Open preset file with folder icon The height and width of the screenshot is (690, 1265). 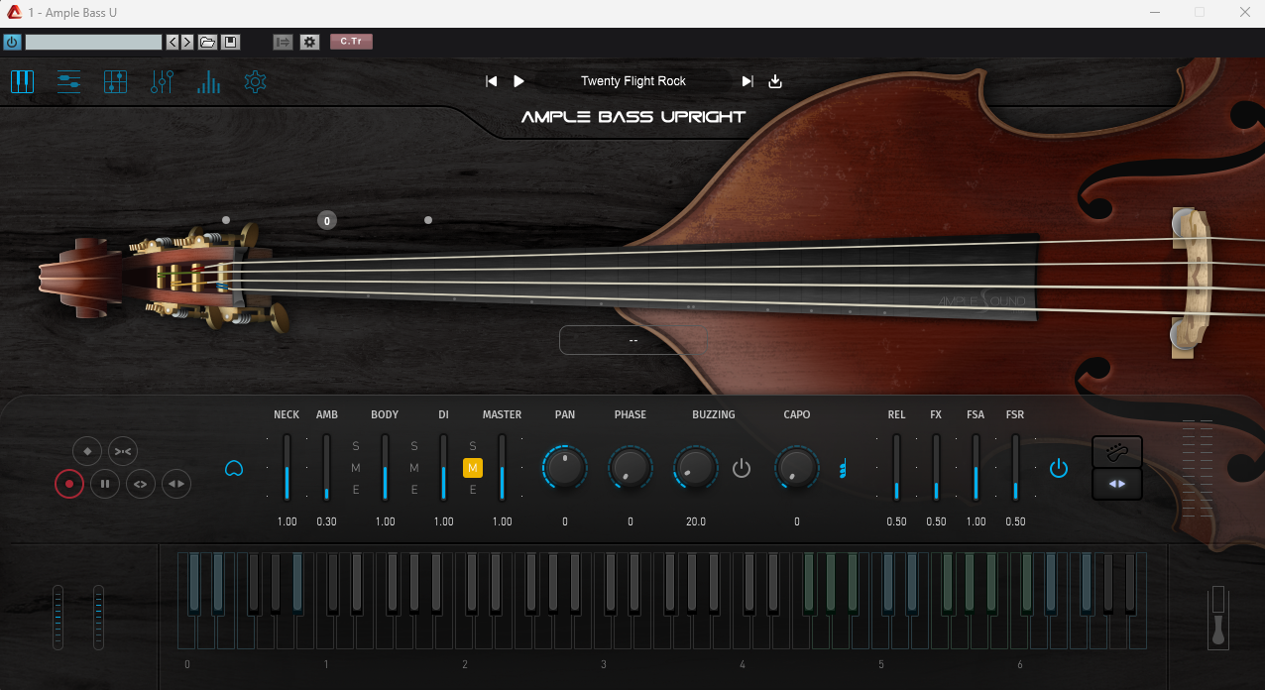coord(207,42)
